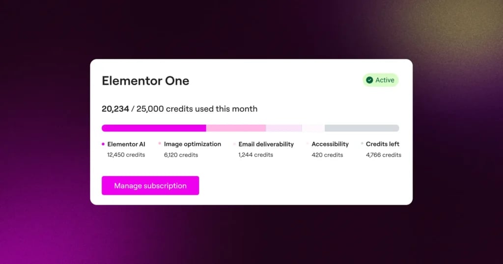Click the legend dot beside Email deliverability
The image size is (503, 264).
point(235,144)
